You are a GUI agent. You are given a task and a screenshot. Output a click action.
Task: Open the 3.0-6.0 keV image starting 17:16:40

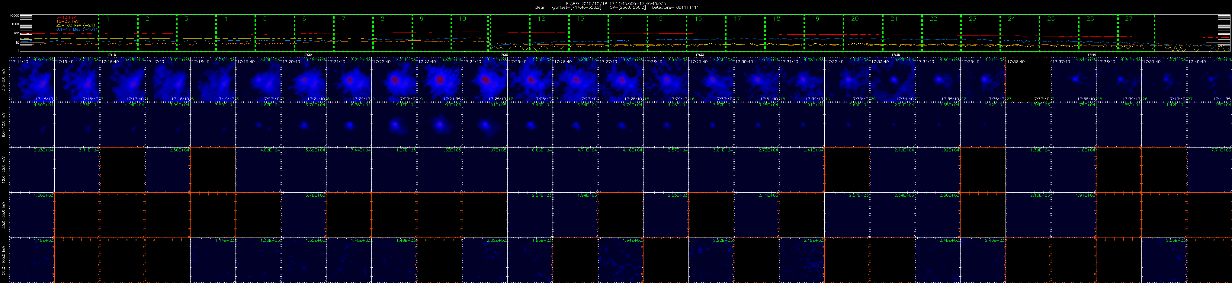coord(122,80)
